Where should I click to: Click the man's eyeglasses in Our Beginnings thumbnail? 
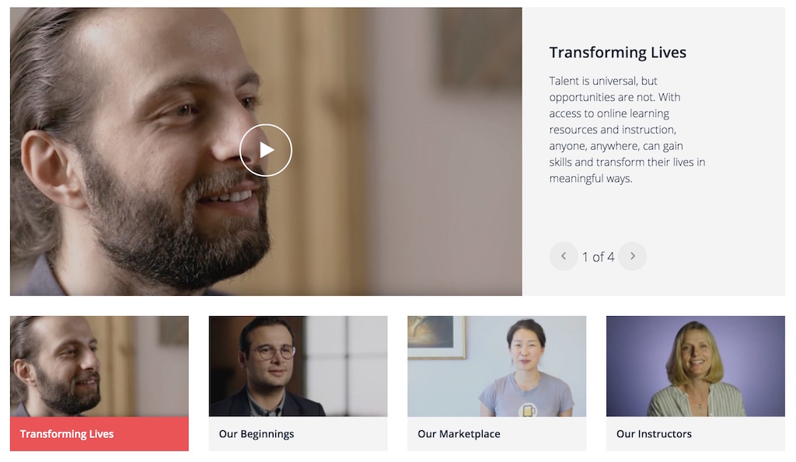[274, 352]
